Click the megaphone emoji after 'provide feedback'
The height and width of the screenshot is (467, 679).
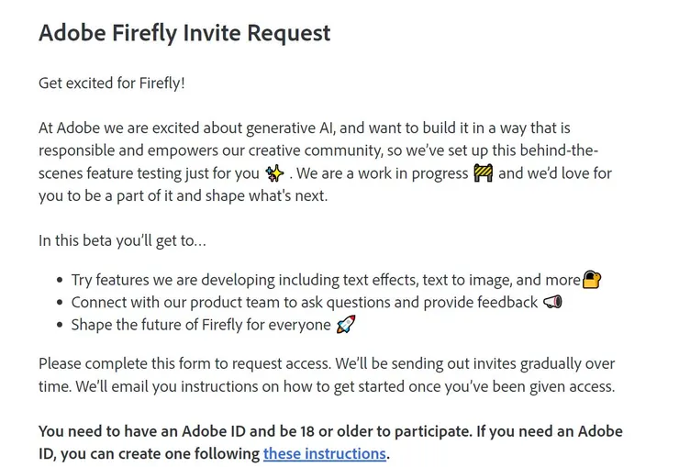(552, 302)
